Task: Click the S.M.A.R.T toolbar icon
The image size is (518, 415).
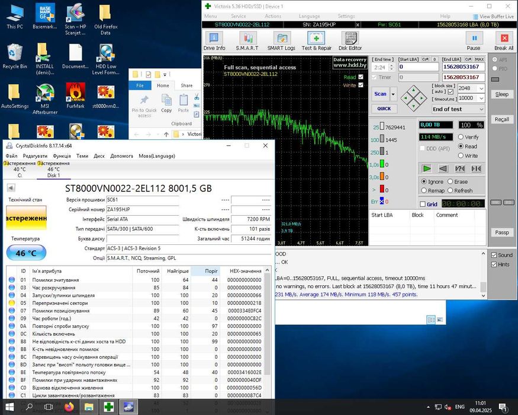Action: tap(247, 40)
